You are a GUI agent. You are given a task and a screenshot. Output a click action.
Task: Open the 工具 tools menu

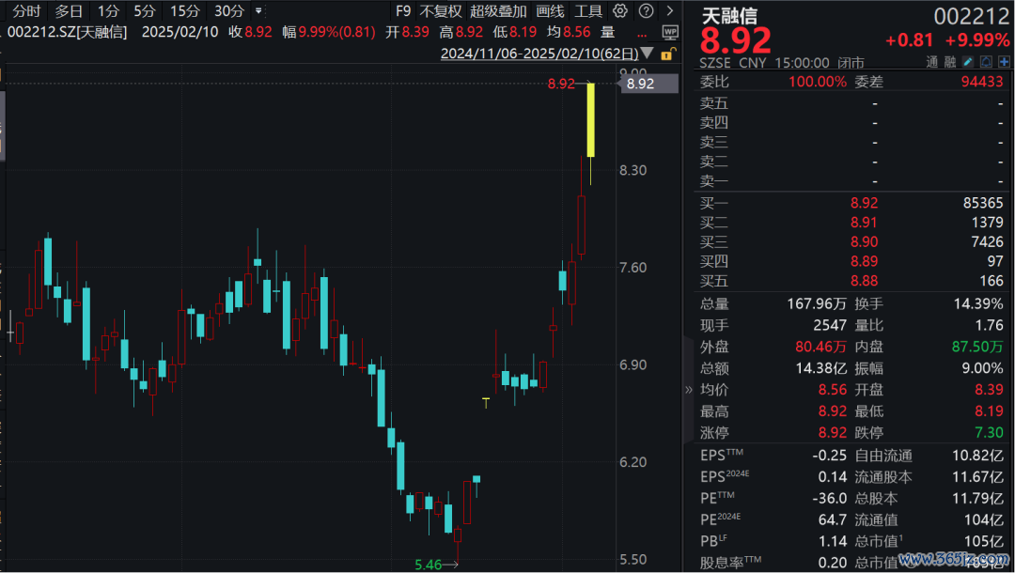[x=588, y=11]
